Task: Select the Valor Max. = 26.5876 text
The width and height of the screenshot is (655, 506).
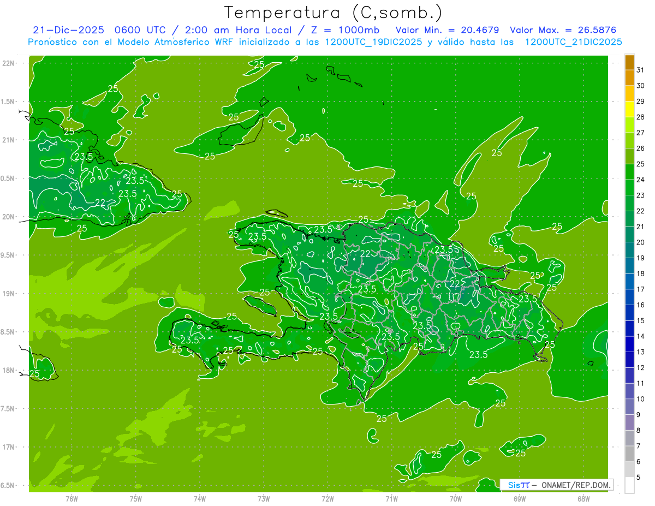Action: coord(563,30)
